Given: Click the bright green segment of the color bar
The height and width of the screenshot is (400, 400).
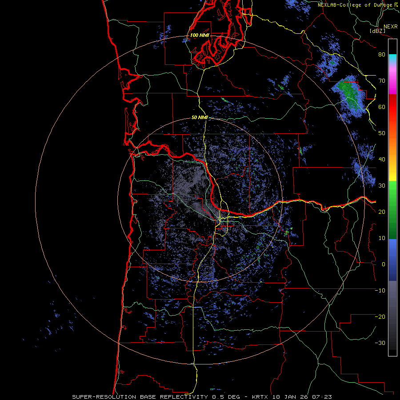Looking at the screenshot, I should click(x=392, y=191).
